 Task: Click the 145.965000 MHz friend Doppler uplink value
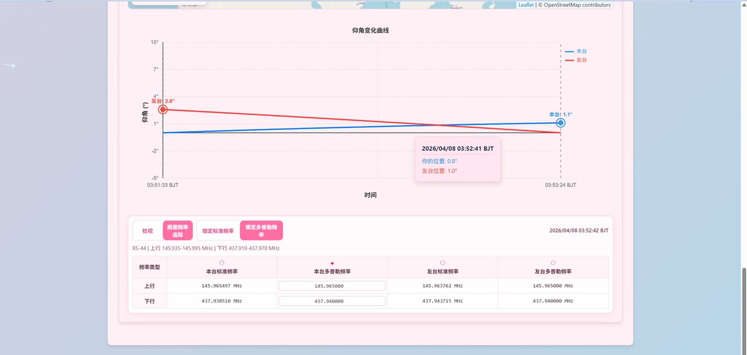553,286
